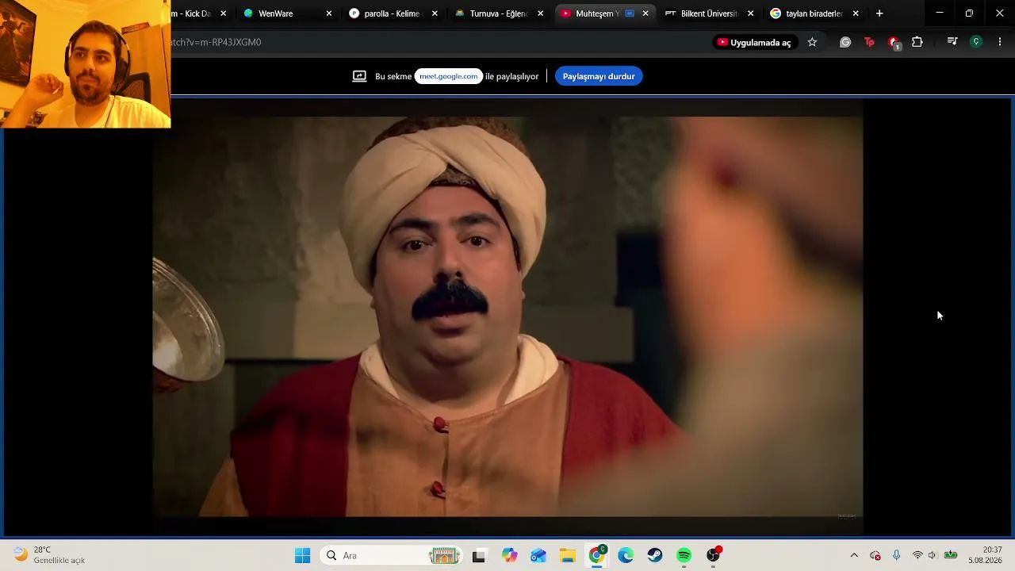Viewport: 1015px width, 571px height.
Task: Open the Chrome profile avatar
Action: (x=976, y=42)
